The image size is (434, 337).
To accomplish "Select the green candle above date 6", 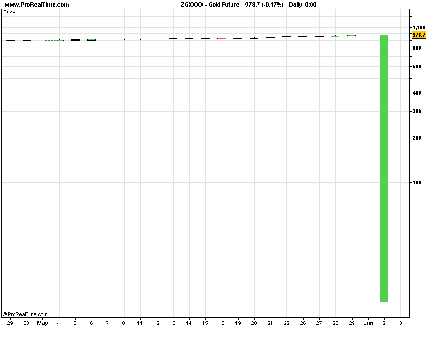I will coord(92,40).
